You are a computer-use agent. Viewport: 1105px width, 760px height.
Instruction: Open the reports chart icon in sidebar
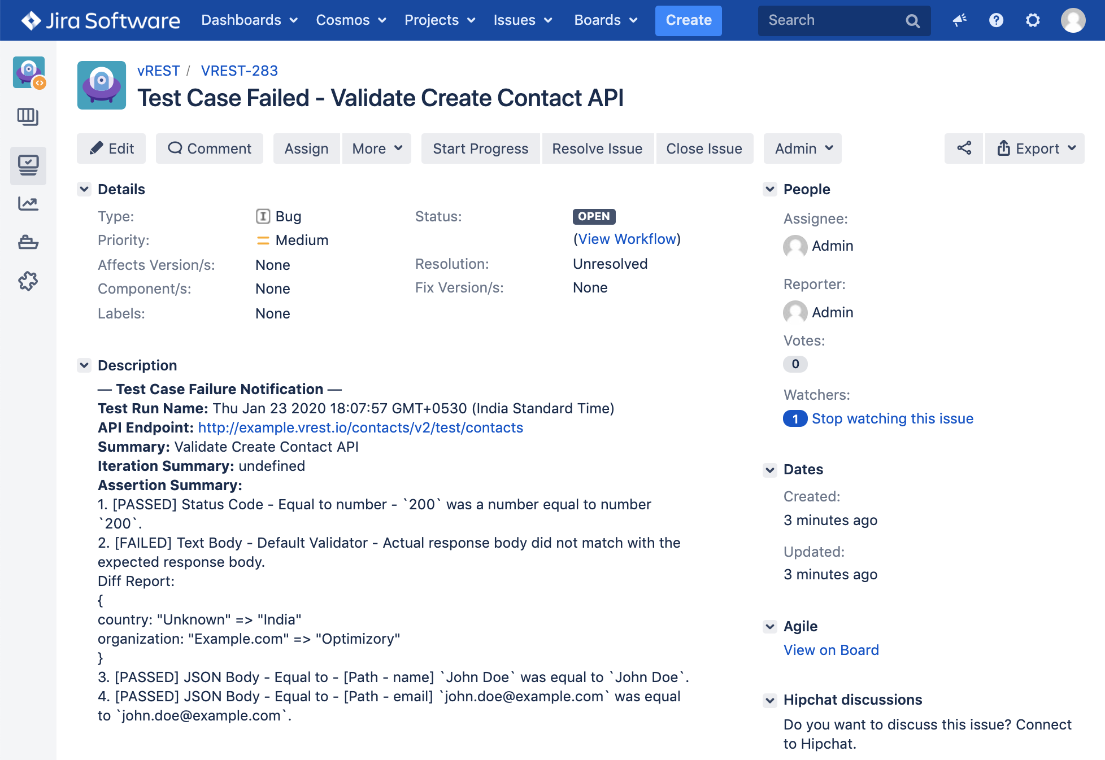[x=28, y=203]
